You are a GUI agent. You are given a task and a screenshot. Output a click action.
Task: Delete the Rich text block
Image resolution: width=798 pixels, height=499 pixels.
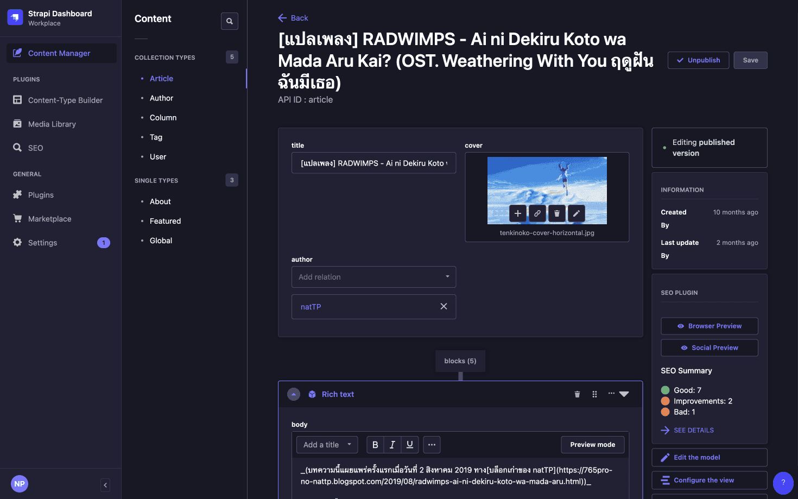(x=577, y=394)
